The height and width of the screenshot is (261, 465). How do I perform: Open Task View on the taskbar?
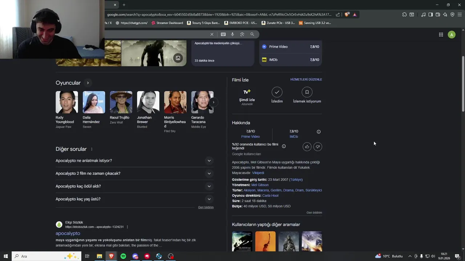[87, 256]
